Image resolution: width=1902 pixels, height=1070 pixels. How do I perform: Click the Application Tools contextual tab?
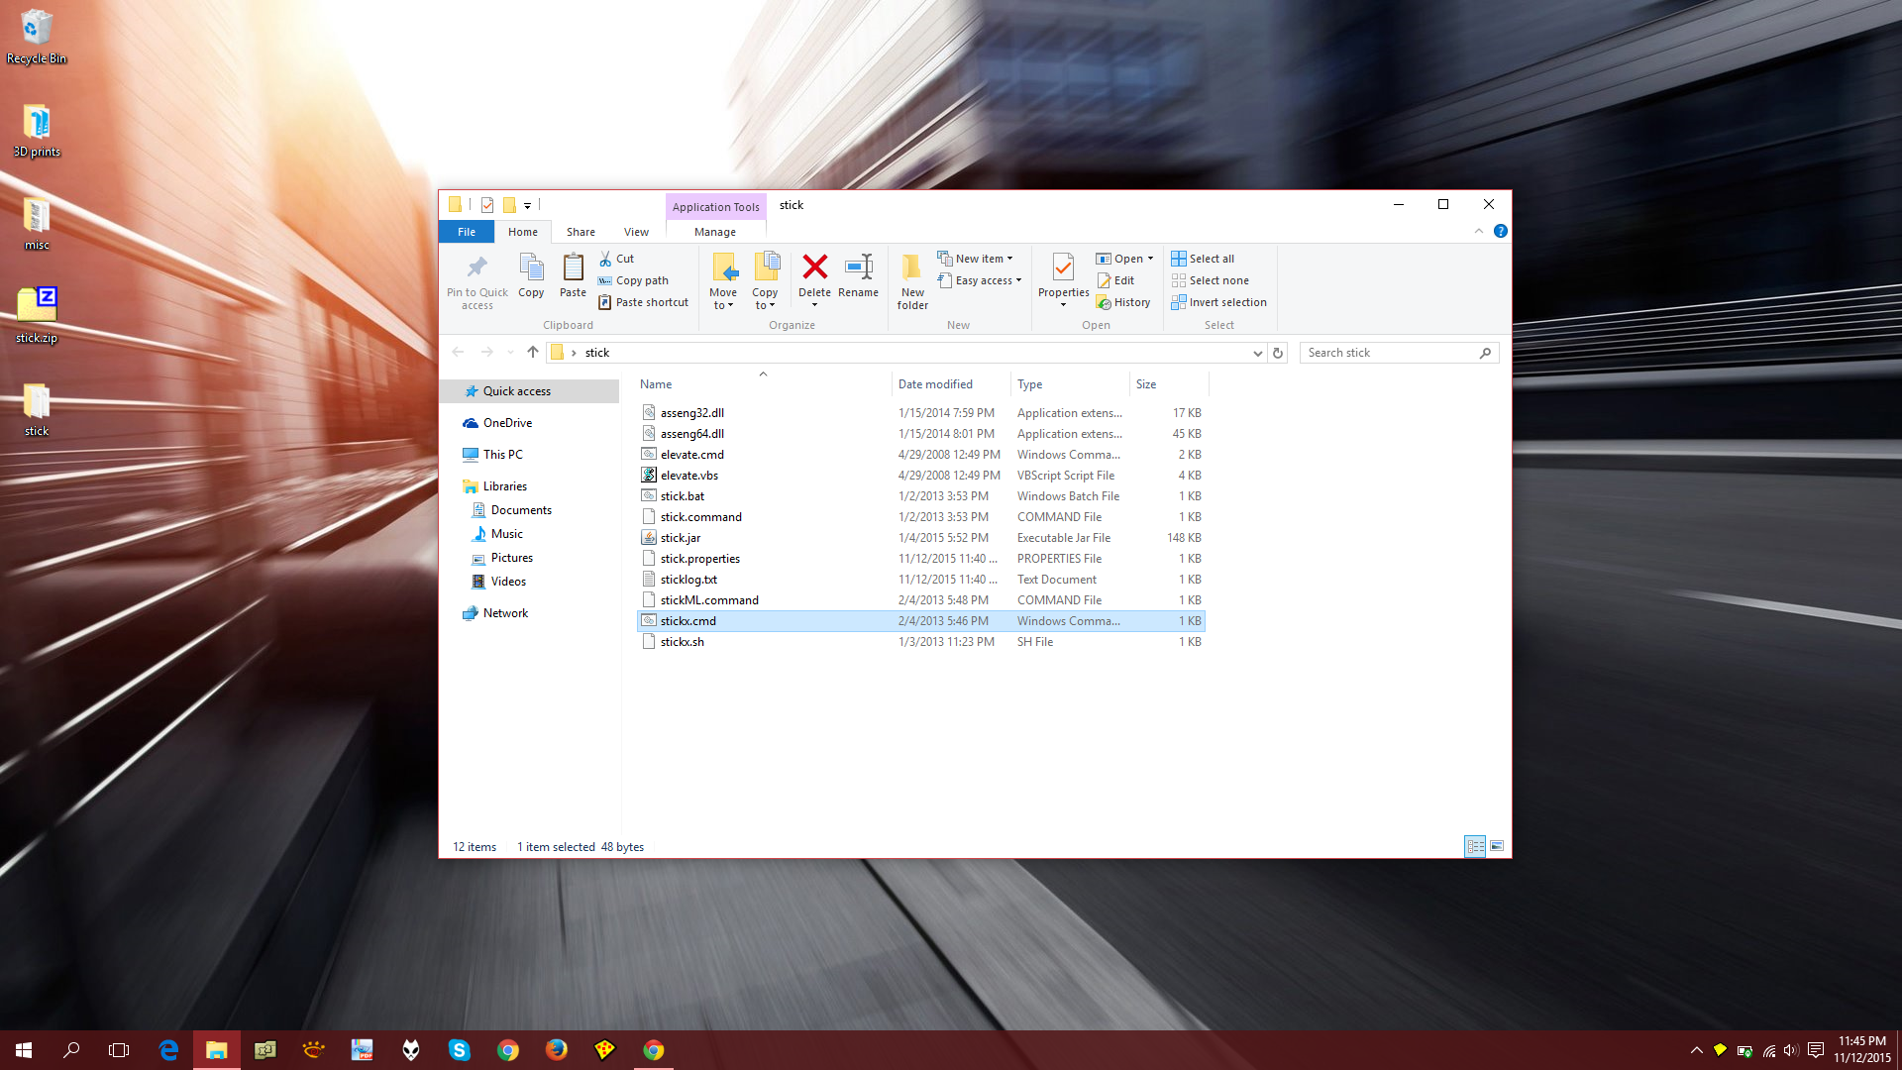tap(715, 207)
